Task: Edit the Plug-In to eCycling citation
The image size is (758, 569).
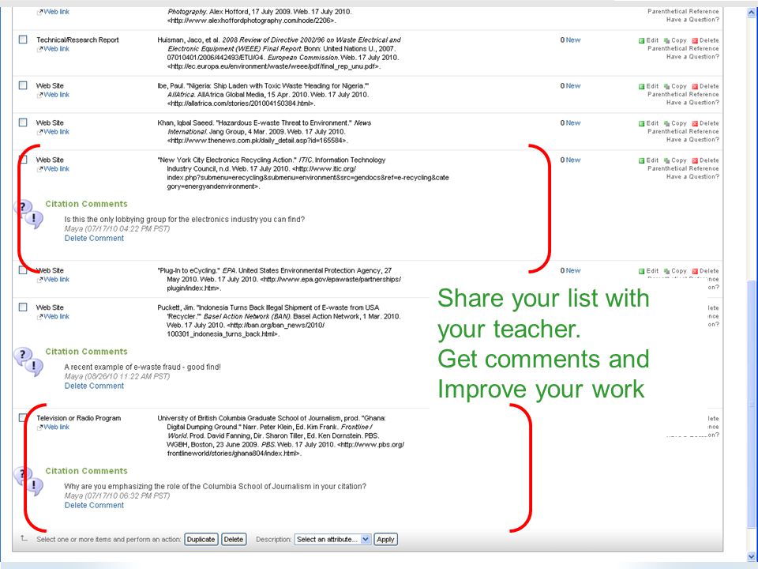Action: point(649,271)
